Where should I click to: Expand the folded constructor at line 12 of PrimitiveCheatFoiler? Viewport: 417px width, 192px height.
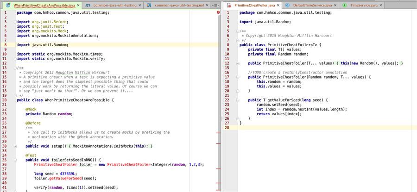coord(238,63)
